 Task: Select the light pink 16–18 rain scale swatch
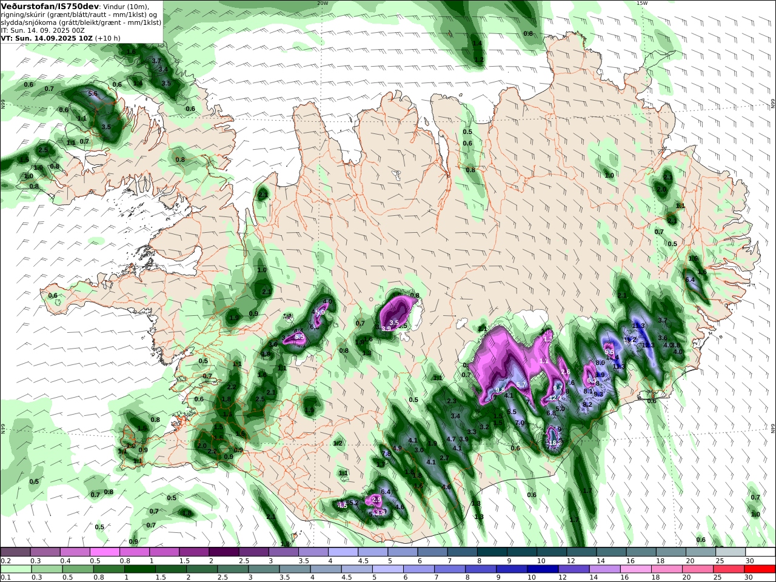coord(635,569)
